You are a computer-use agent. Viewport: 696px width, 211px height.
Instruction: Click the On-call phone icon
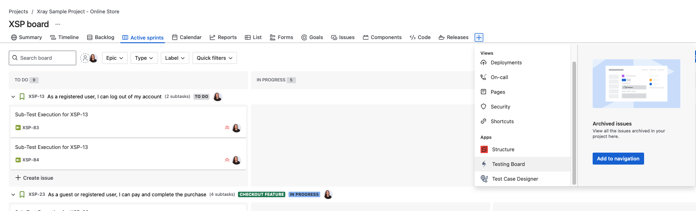[483, 77]
